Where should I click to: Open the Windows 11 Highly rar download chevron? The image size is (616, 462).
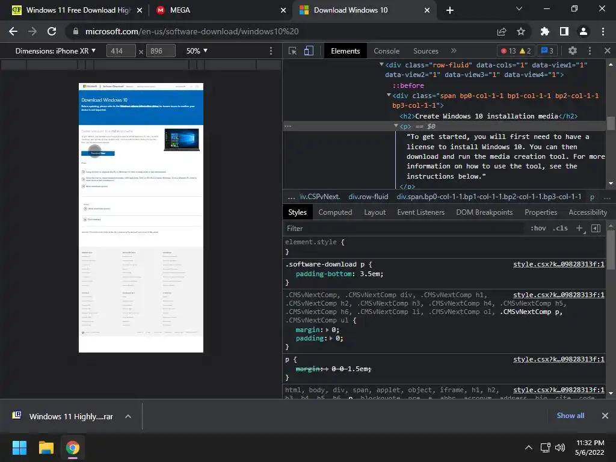pos(128,416)
